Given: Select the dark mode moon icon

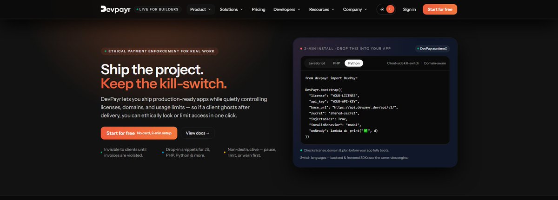Looking at the screenshot, I should (390, 9).
